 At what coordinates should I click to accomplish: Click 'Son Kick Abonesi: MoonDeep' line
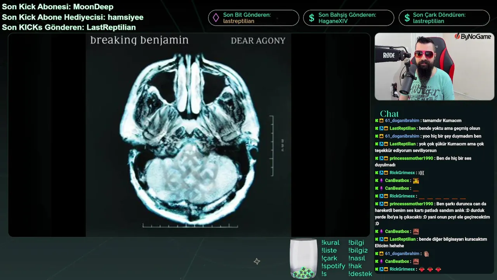click(x=57, y=7)
